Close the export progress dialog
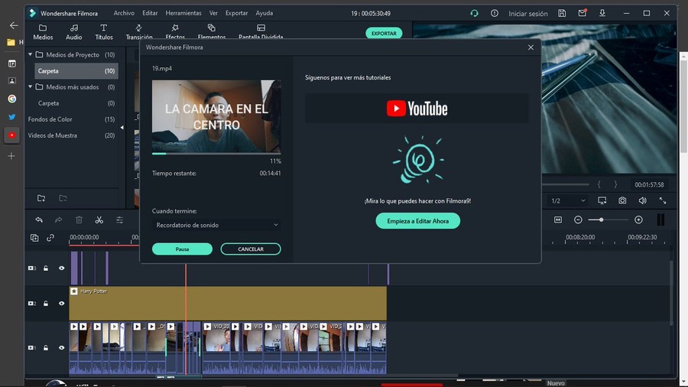Image resolution: width=688 pixels, height=387 pixels. pyautogui.click(x=531, y=47)
